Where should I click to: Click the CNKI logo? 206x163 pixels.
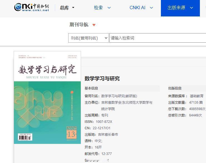31,8
